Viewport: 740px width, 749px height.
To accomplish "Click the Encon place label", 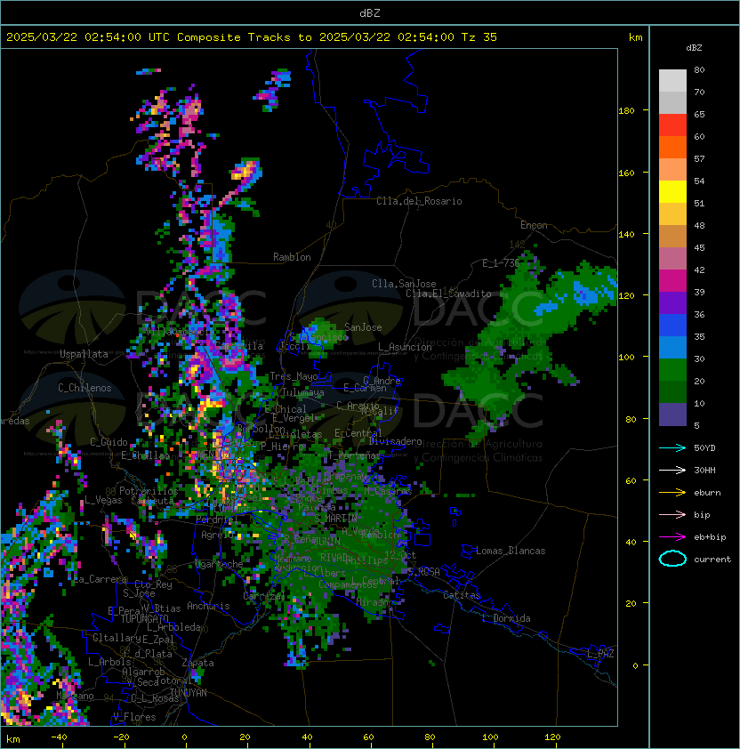I will [x=534, y=225].
